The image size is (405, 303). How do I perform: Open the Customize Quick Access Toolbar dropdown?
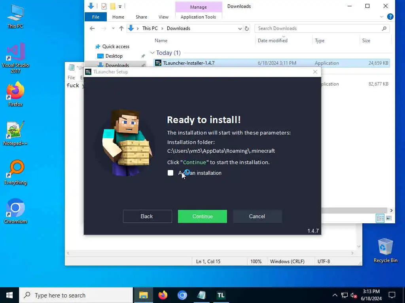[x=120, y=6]
